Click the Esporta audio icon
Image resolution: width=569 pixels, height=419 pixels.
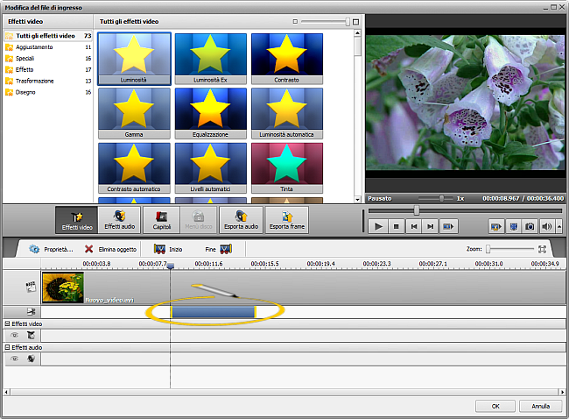240,219
